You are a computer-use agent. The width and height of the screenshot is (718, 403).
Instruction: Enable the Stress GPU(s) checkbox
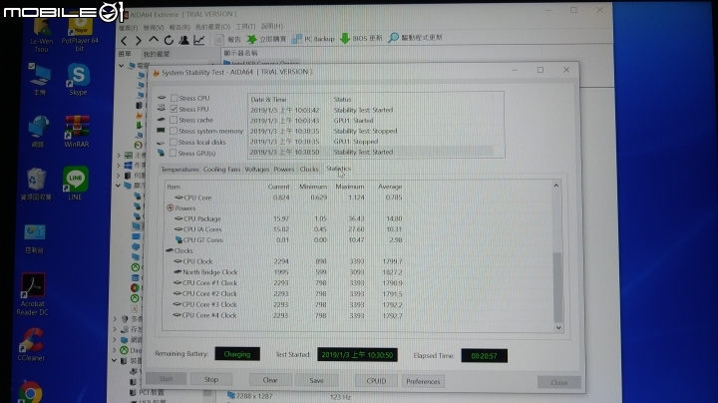click(x=174, y=153)
